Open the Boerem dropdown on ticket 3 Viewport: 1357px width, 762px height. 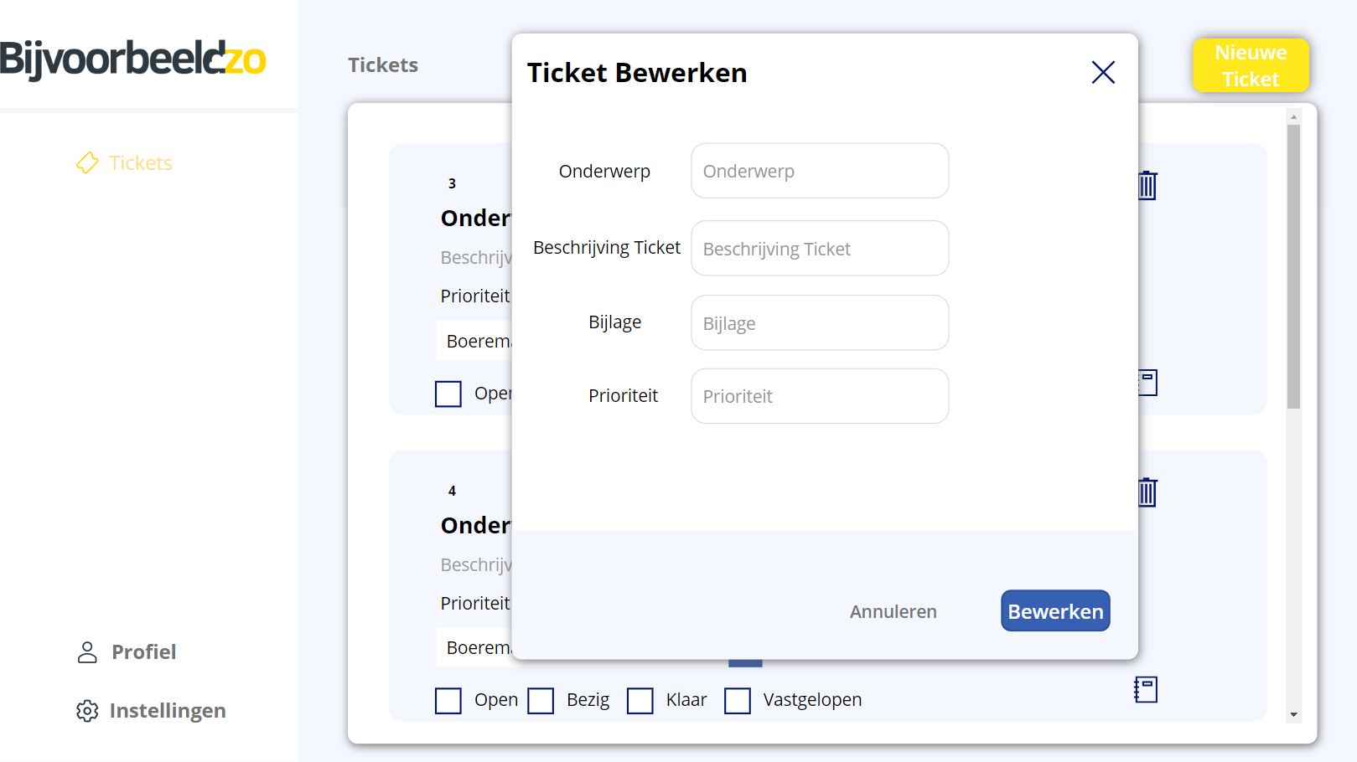(x=474, y=341)
